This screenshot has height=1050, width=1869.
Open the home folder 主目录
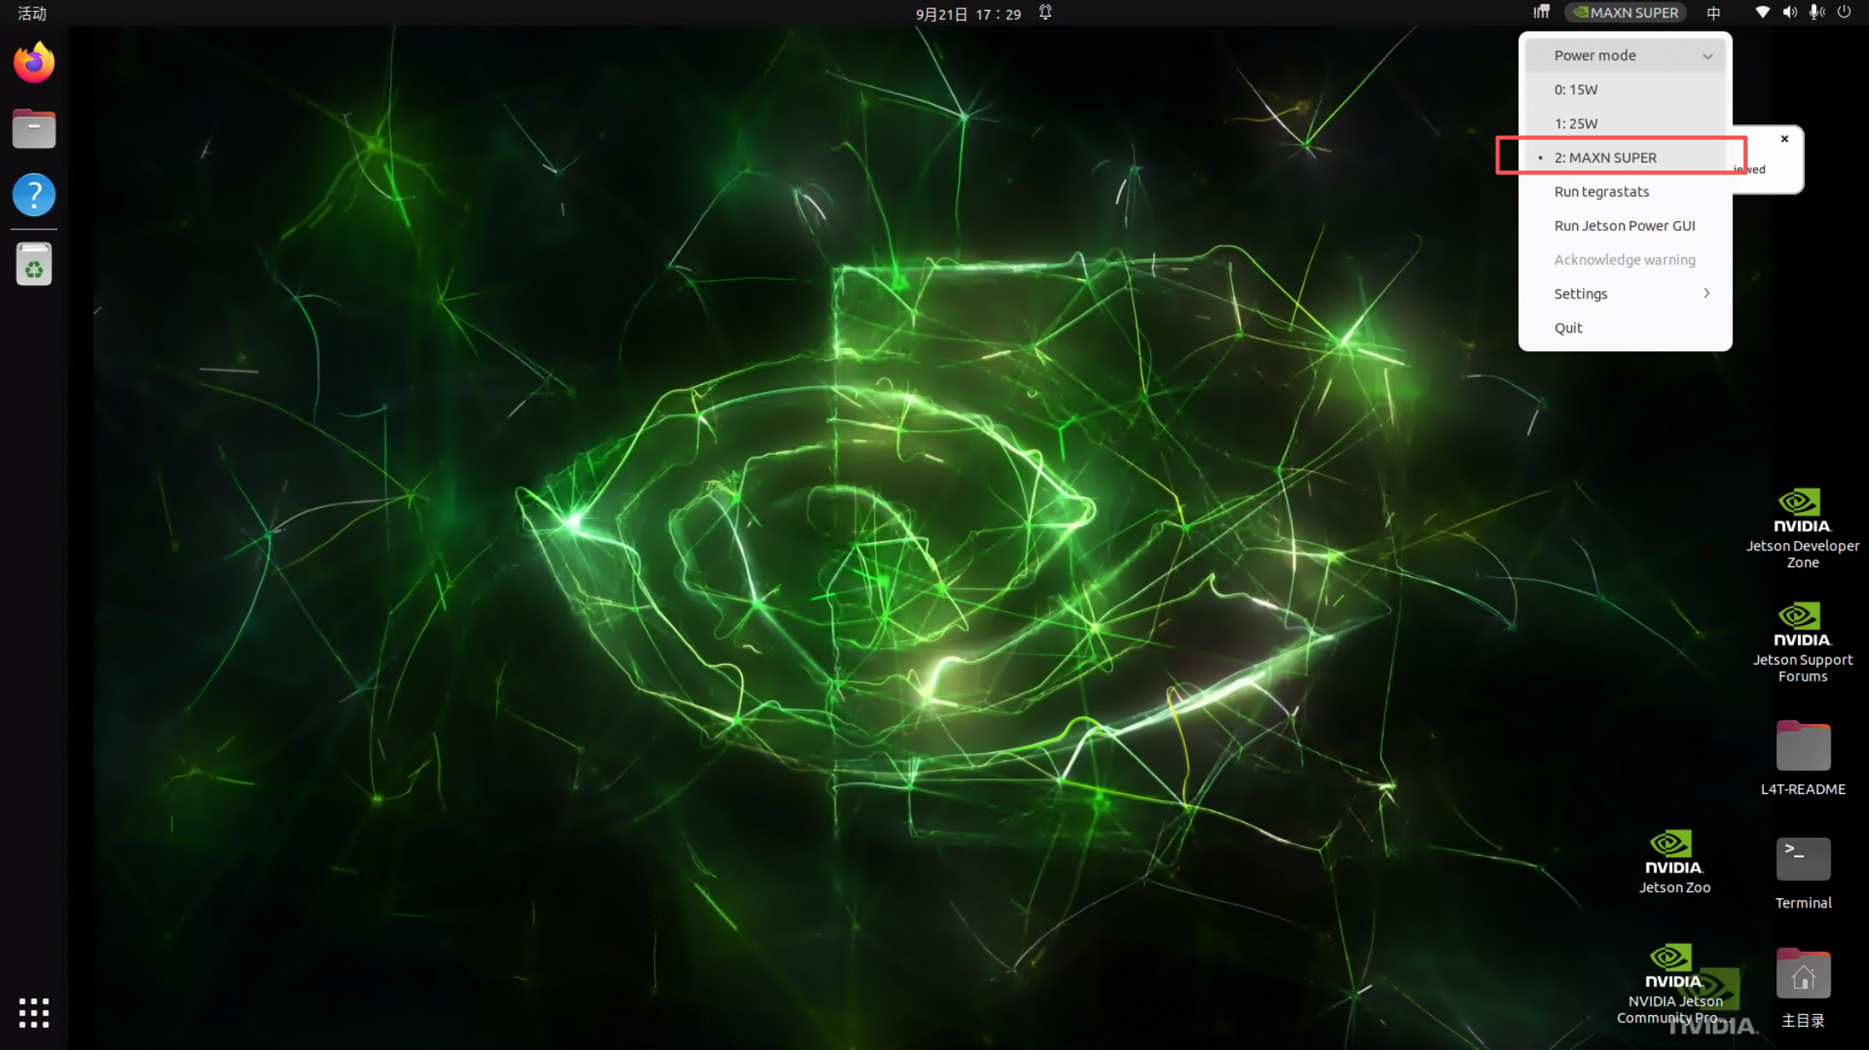(1802, 987)
